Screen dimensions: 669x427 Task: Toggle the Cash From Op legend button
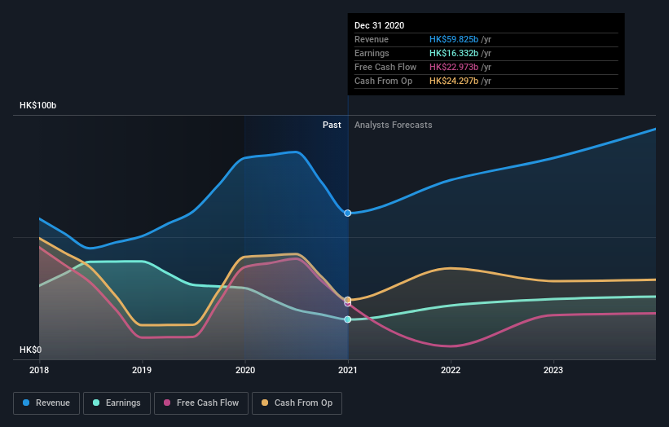297,403
